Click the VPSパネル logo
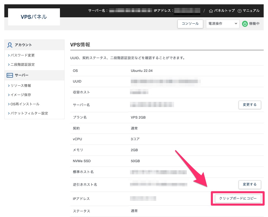Image resolution: width=268 pixels, height=217 pixels. [34, 17]
